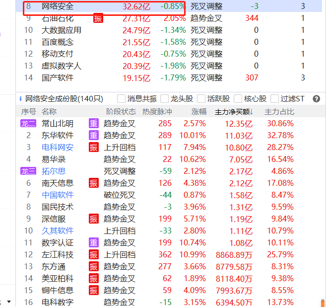Select the 国民技术 stock name
The height and width of the screenshot is (307, 326).
(58, 207)
